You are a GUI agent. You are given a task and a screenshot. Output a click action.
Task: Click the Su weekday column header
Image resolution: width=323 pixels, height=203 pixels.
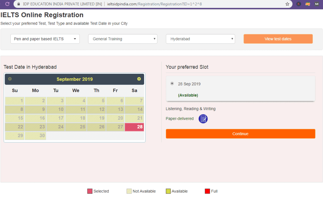click(x=15, y=91)
